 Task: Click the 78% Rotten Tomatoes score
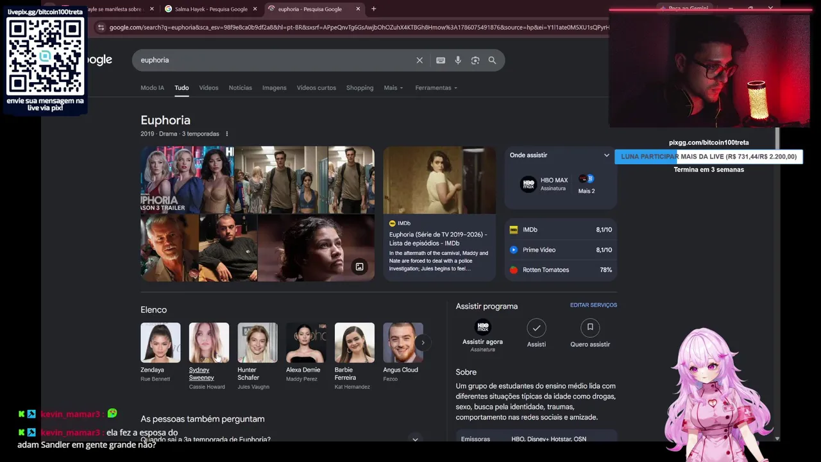pyautogui.click(x=606, y=270)
